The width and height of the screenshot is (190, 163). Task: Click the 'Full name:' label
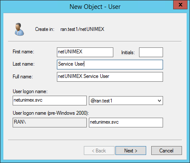[23, 77]
